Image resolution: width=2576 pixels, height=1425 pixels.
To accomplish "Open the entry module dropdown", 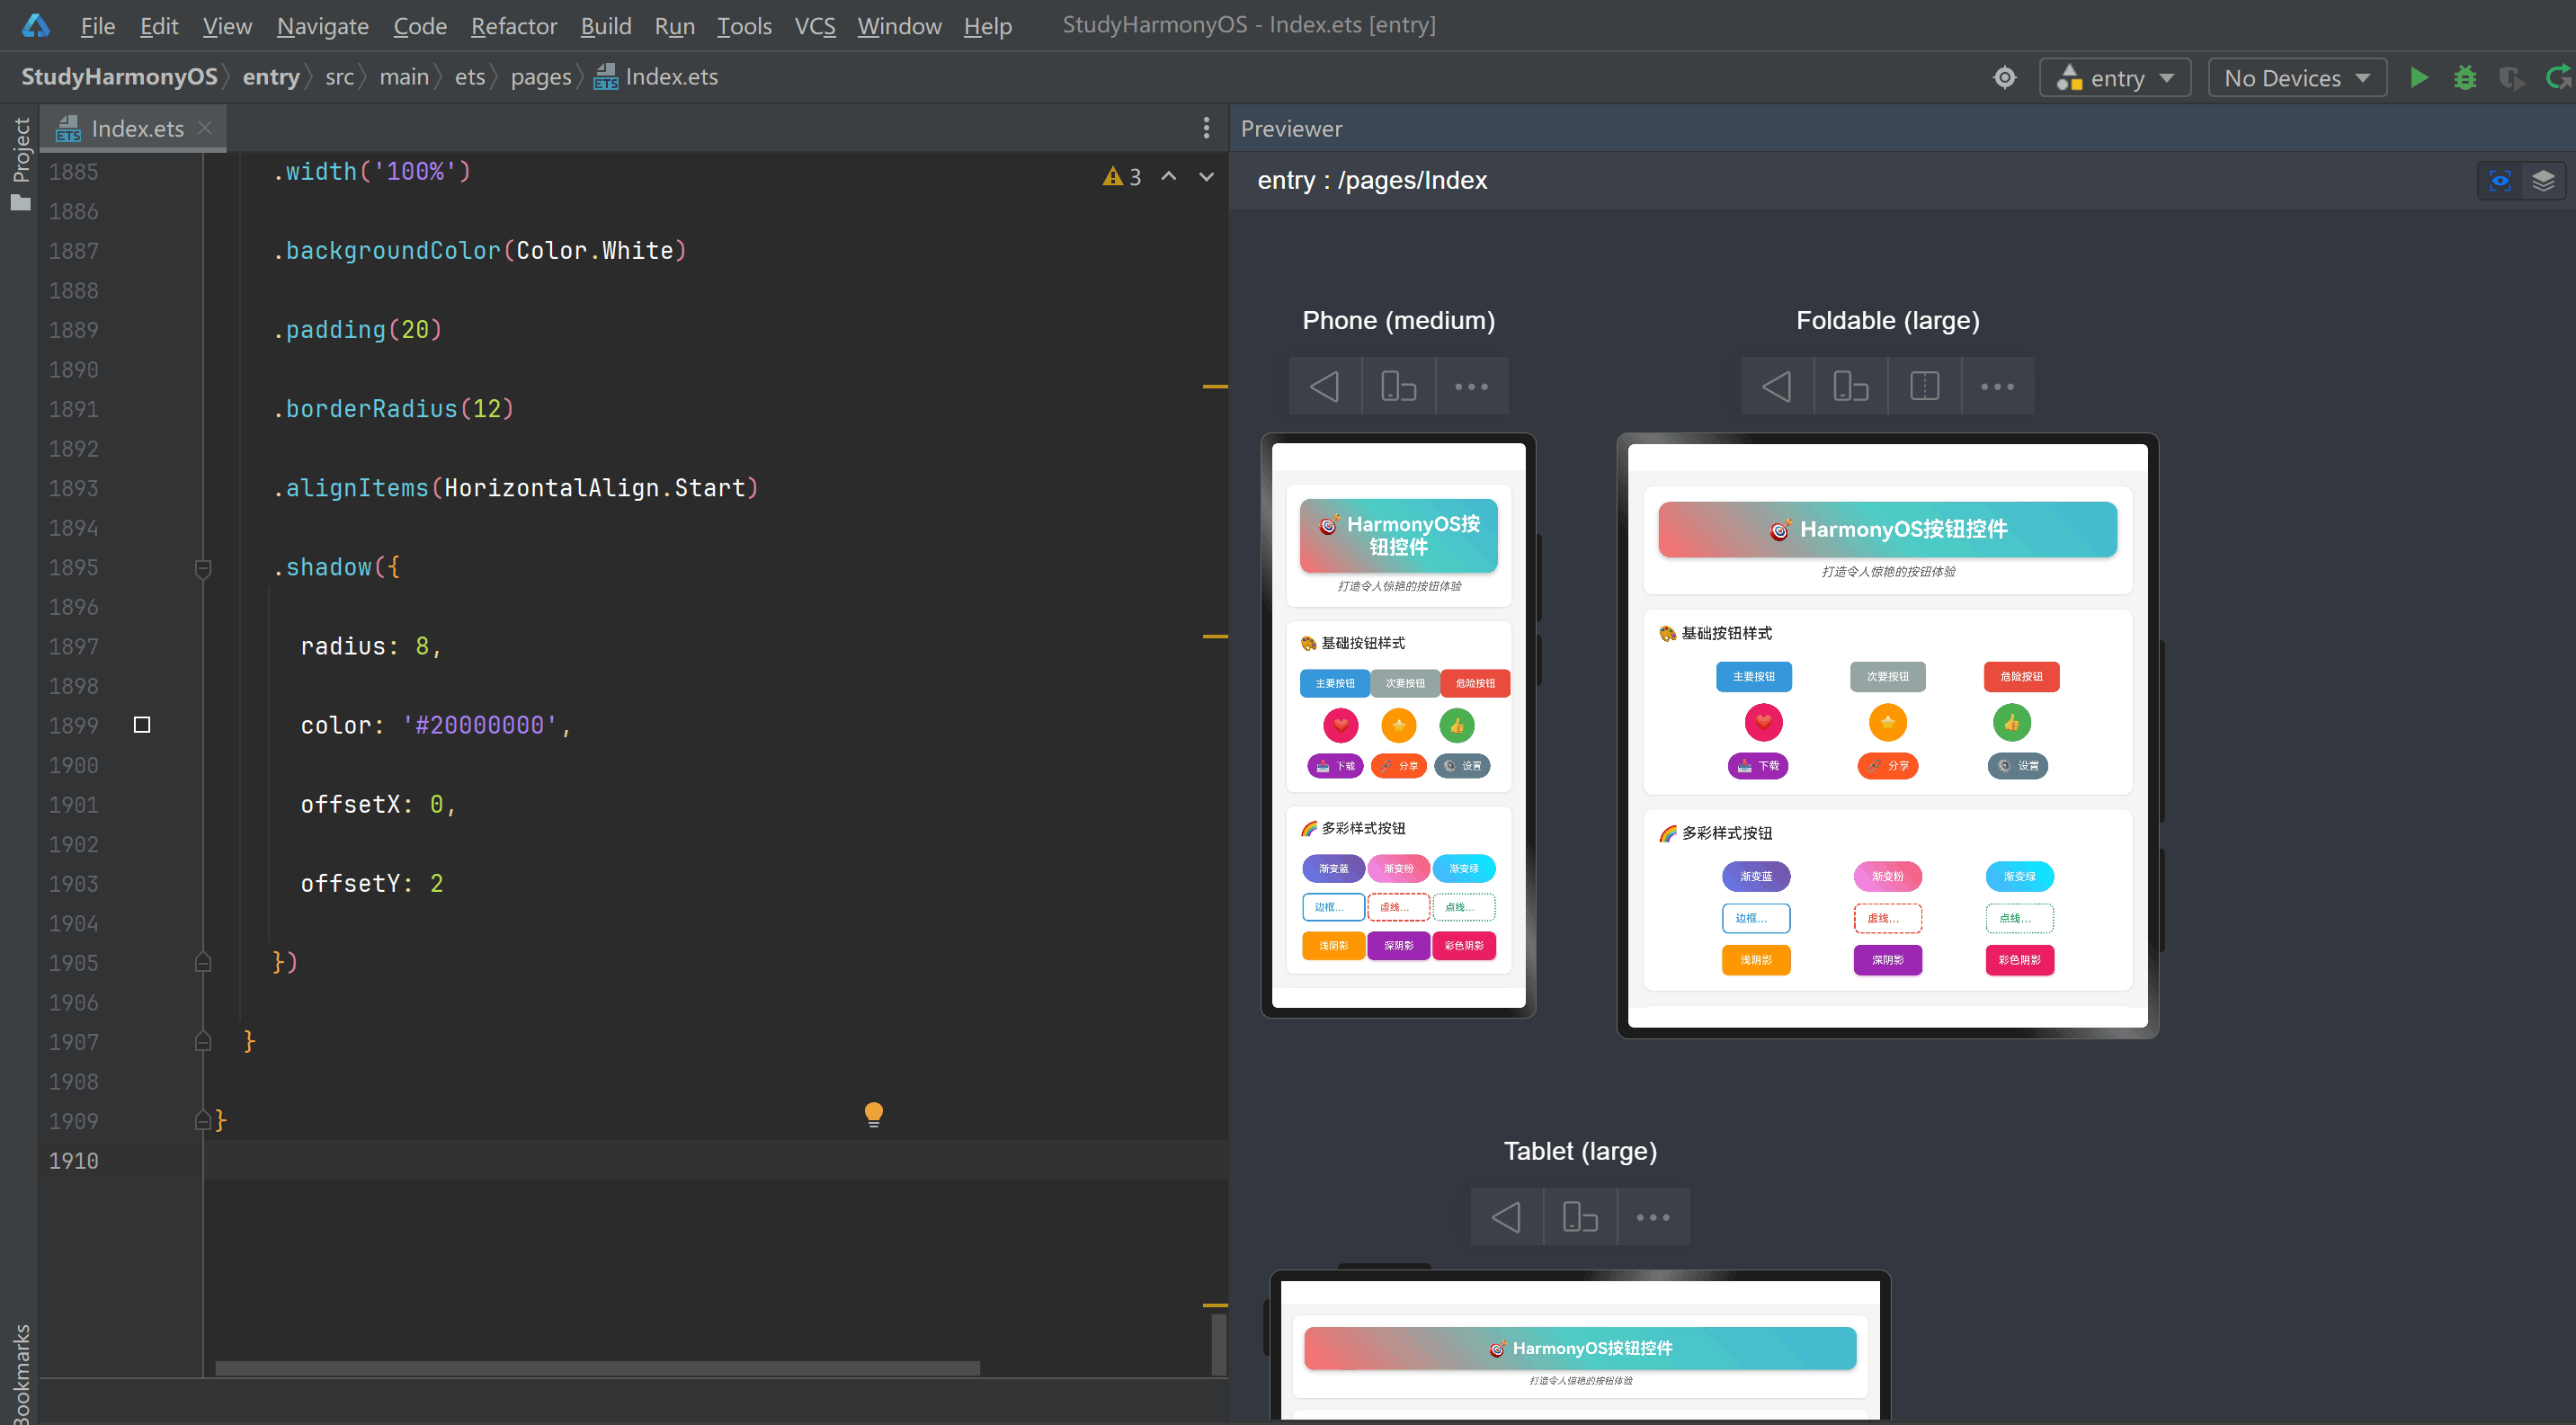I will pos(2115,78).
